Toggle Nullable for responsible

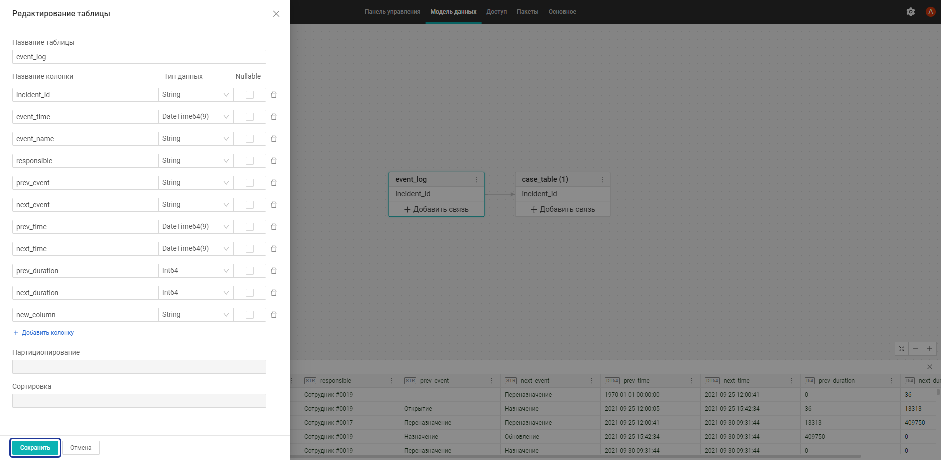click(250, 161)
